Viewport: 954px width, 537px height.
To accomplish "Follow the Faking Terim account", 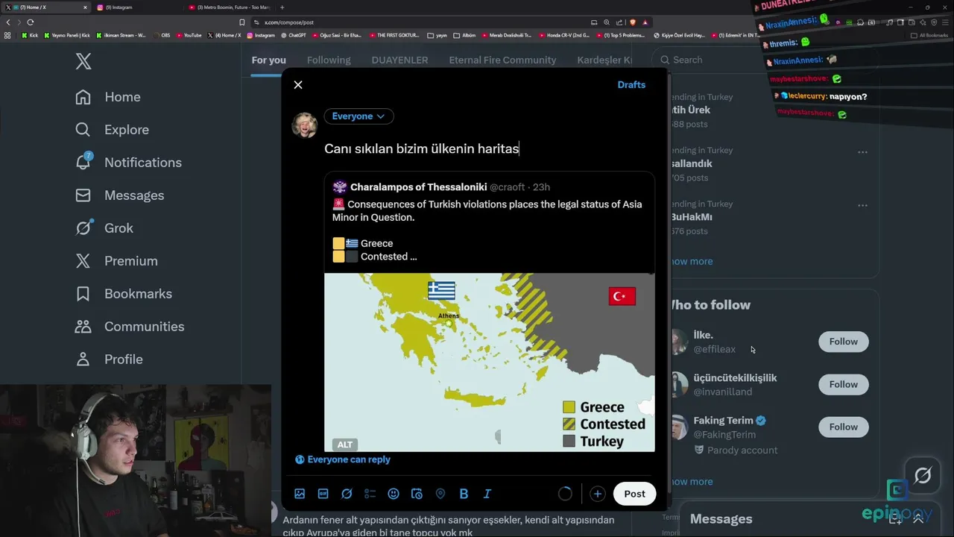I will [843, 427].
